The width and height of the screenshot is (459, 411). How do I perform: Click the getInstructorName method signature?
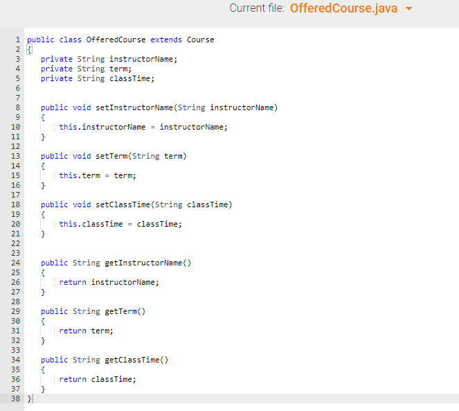(116, 263)
